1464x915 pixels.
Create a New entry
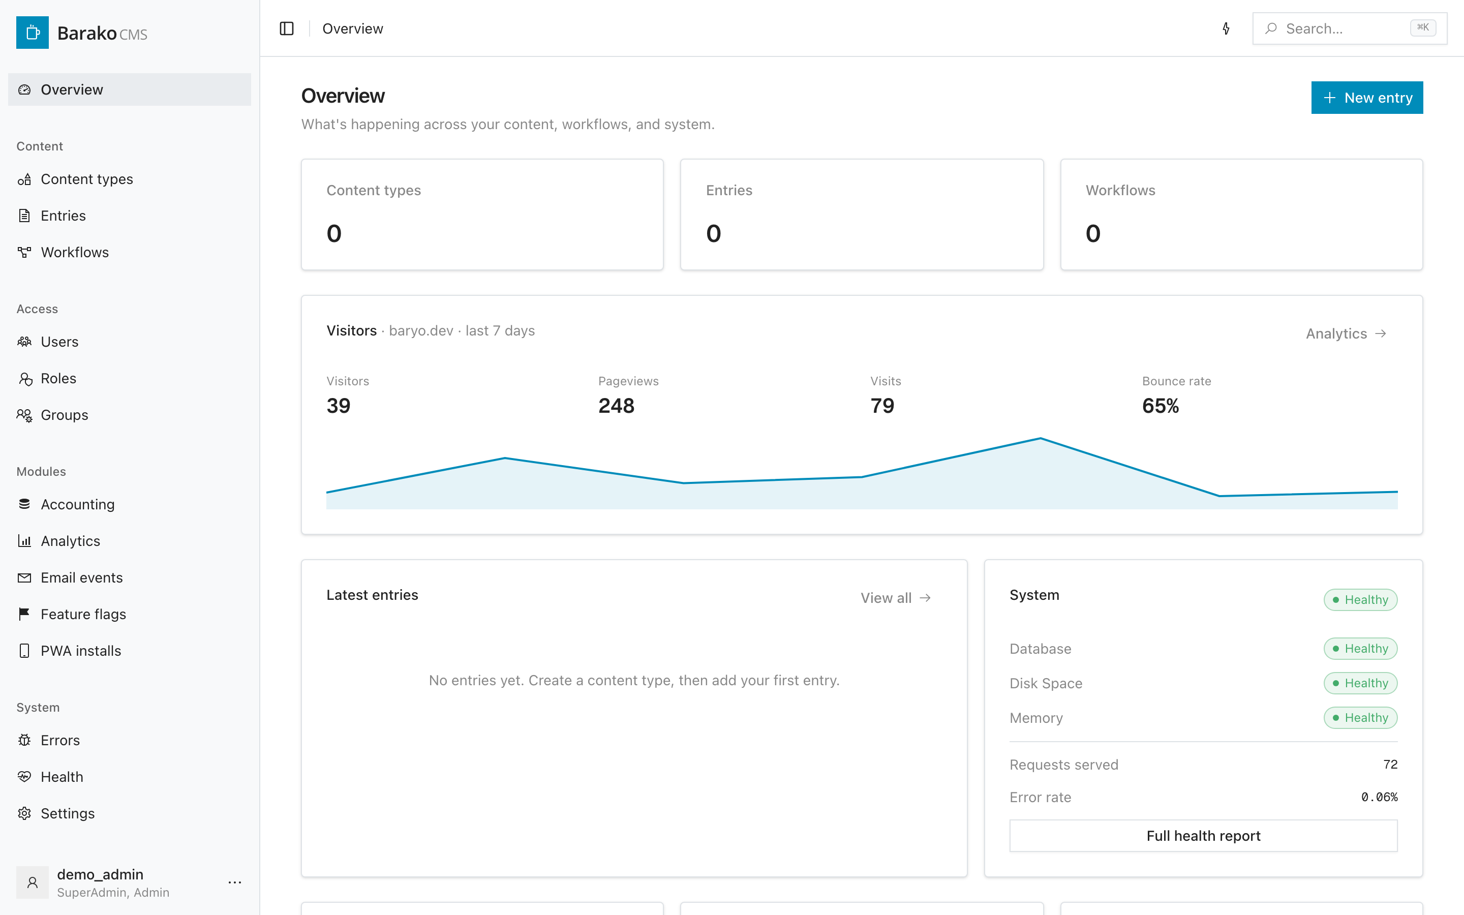(1366, 98)
